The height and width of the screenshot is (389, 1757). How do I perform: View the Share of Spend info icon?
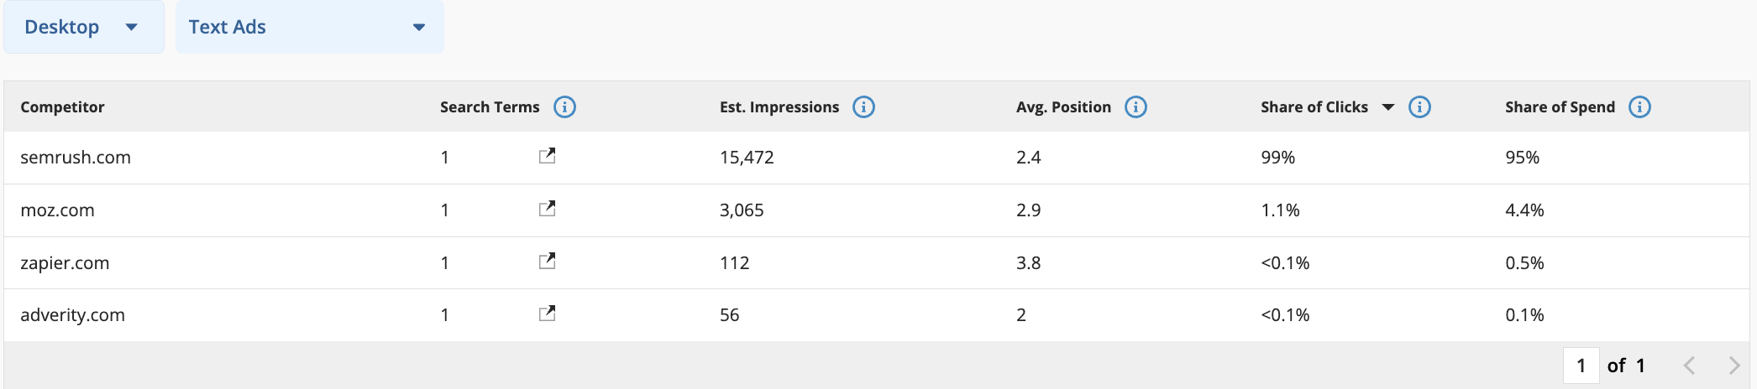pyautogui.click(x=1639, y=107)
